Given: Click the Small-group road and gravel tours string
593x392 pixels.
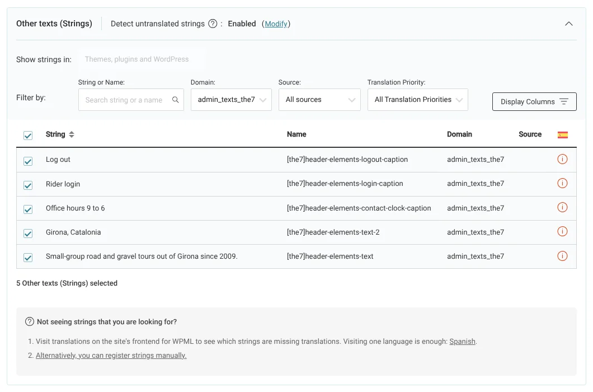Looking at the screenshot, I should click(142, 256).
